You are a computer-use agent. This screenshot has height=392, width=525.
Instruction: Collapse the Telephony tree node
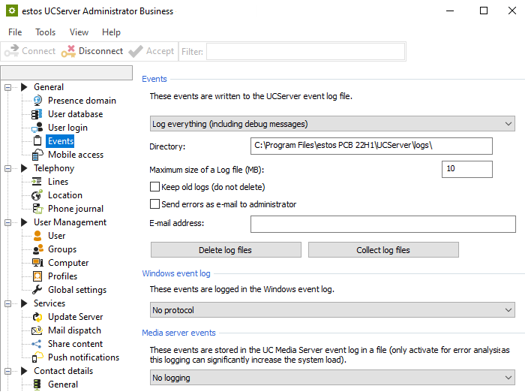8,168
